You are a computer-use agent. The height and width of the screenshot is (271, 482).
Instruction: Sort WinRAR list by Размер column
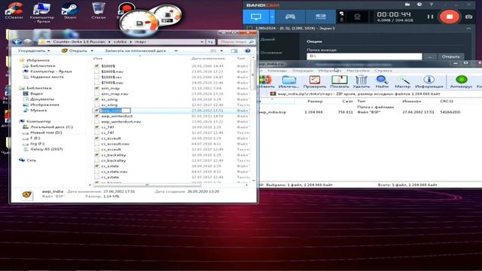pyautogui.click(x=315, y=101)
